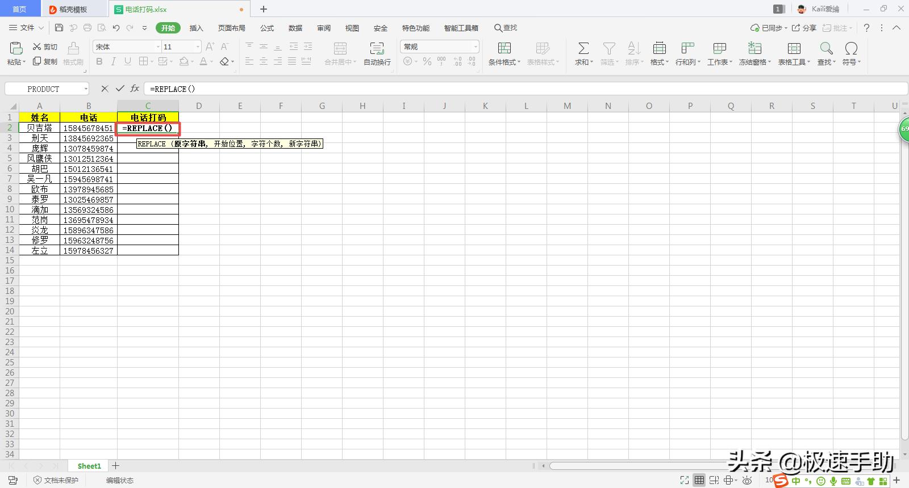The image size is (909, 488).
Task: Click the Freeze Panes icon
Action: click(x=754, y=48)
